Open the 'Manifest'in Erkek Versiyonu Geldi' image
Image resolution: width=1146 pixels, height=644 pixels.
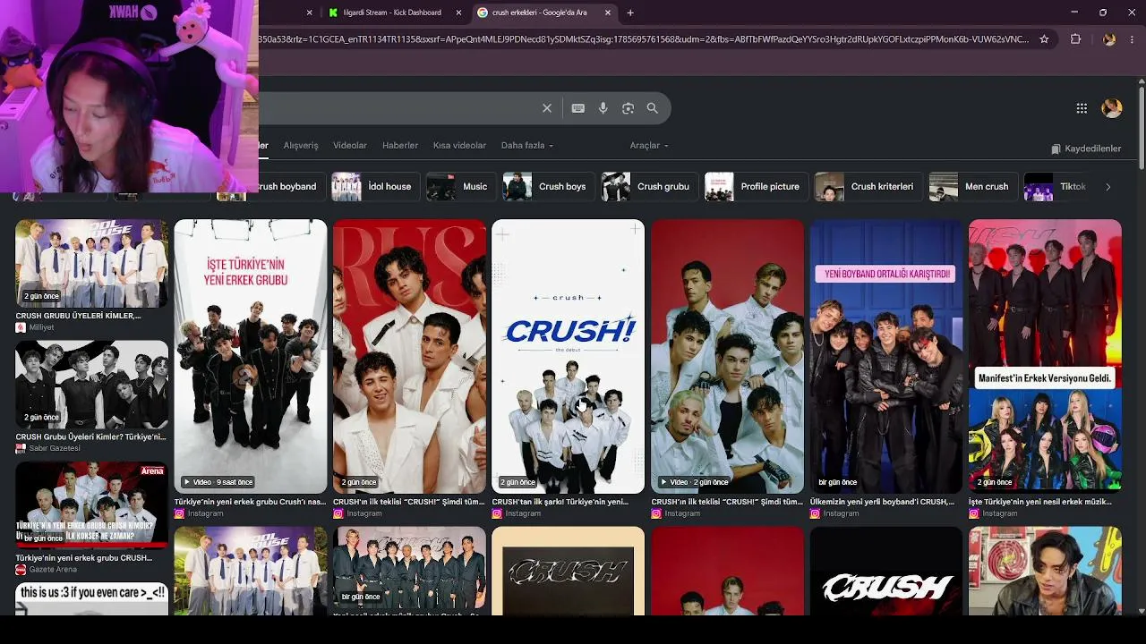pyautogui.click(x=1045, y=356)
